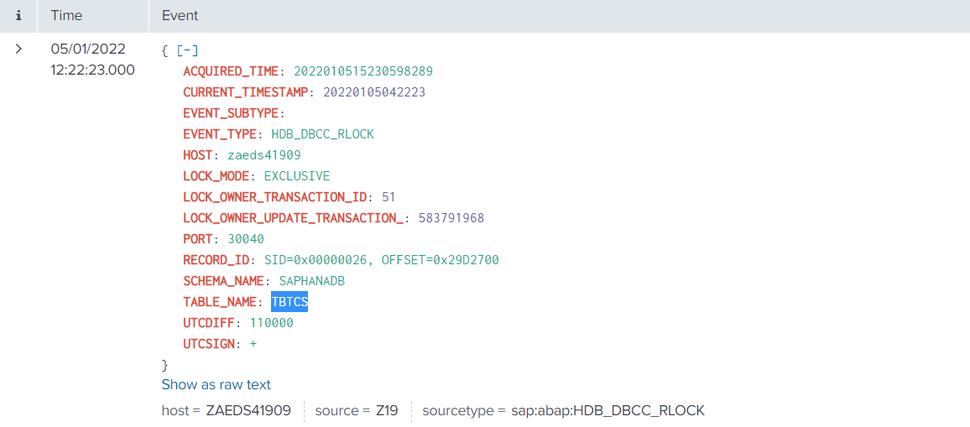Viewport: 970px width, 427px height.
Task: Click the UTCDIFF value 110000
Action: click(x=271, y=323)
